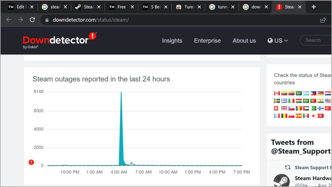The image size is (332, 187).
Task: Open the Romania flag link
Action: 299,108
